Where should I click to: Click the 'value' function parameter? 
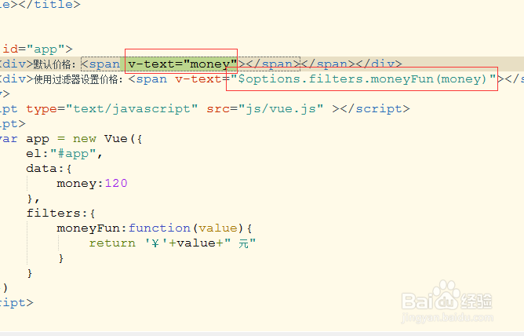coord(217,228)
